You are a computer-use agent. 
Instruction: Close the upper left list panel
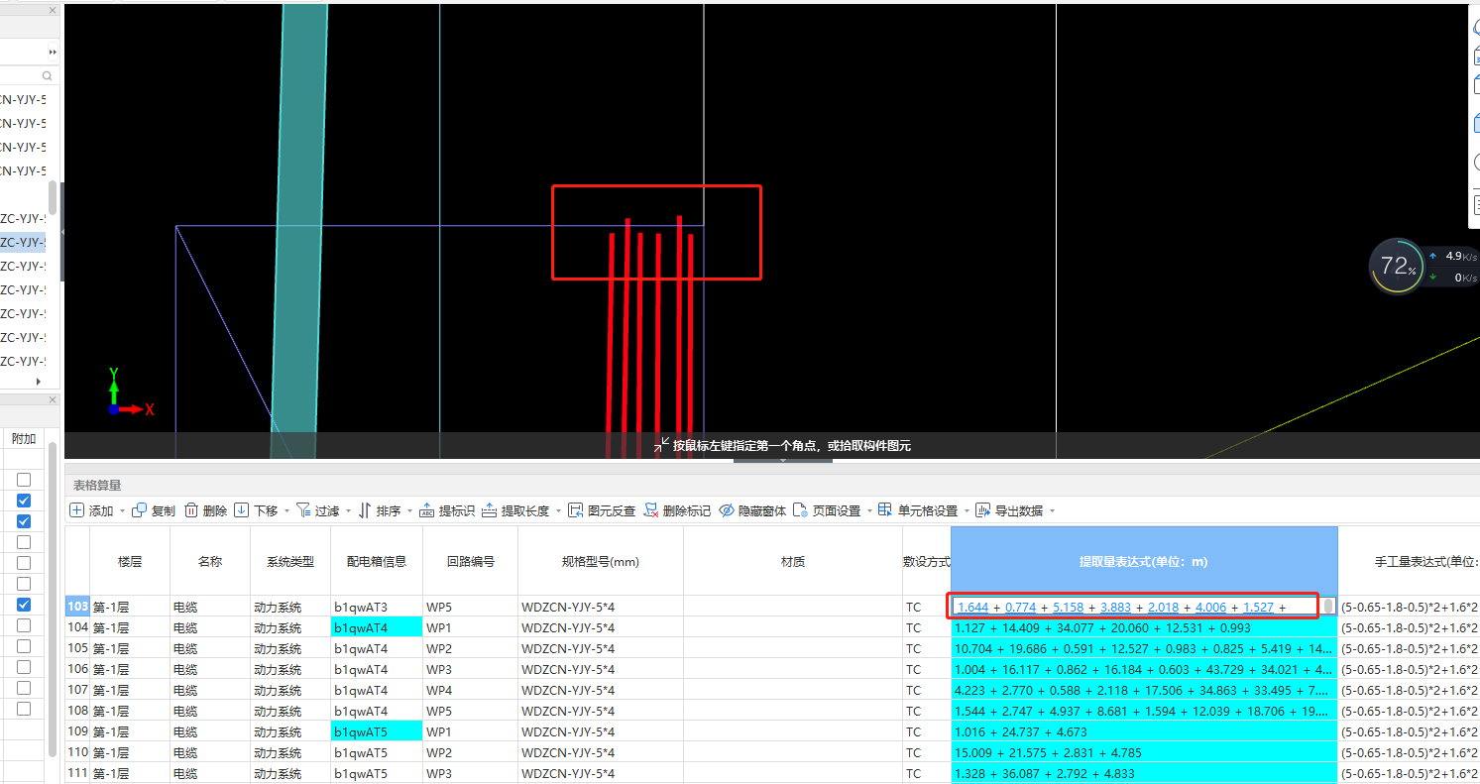[x=53, y=10]
